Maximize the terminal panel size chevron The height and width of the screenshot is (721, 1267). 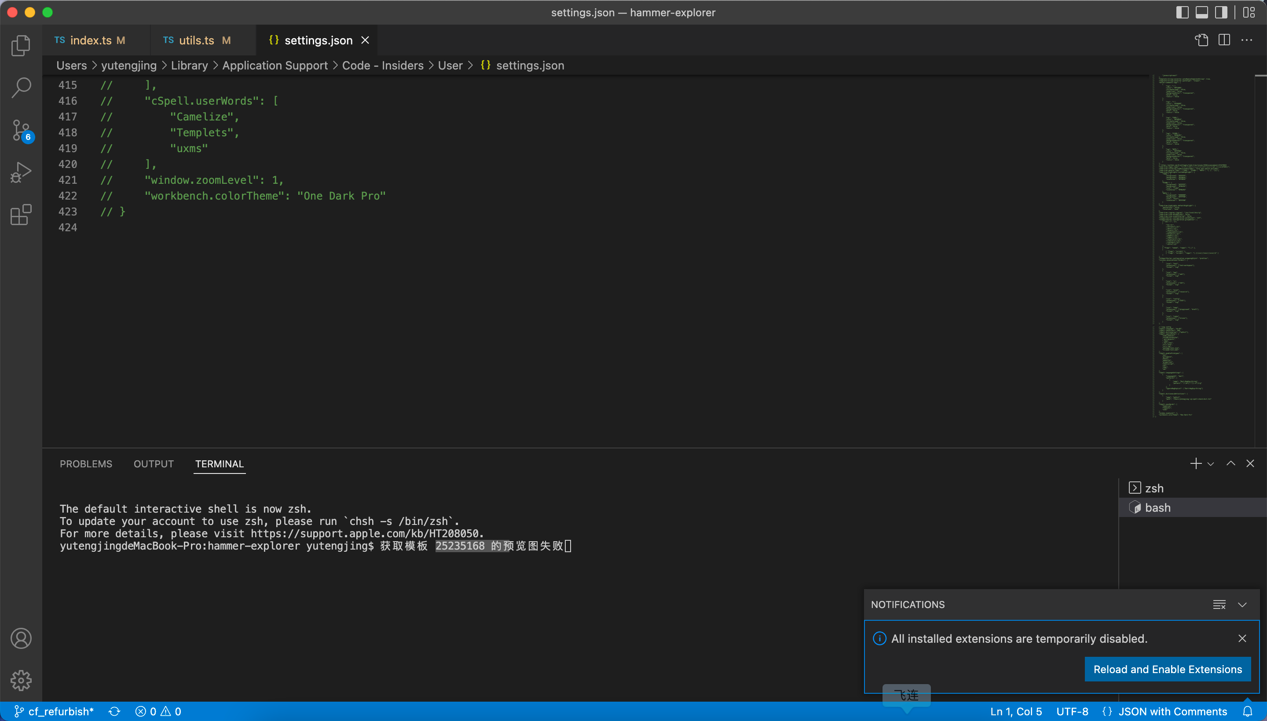pos(1230,463)
